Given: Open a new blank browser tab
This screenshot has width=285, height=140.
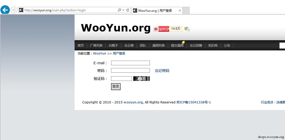Looking at the screenshot, I should tap(186, 10).
